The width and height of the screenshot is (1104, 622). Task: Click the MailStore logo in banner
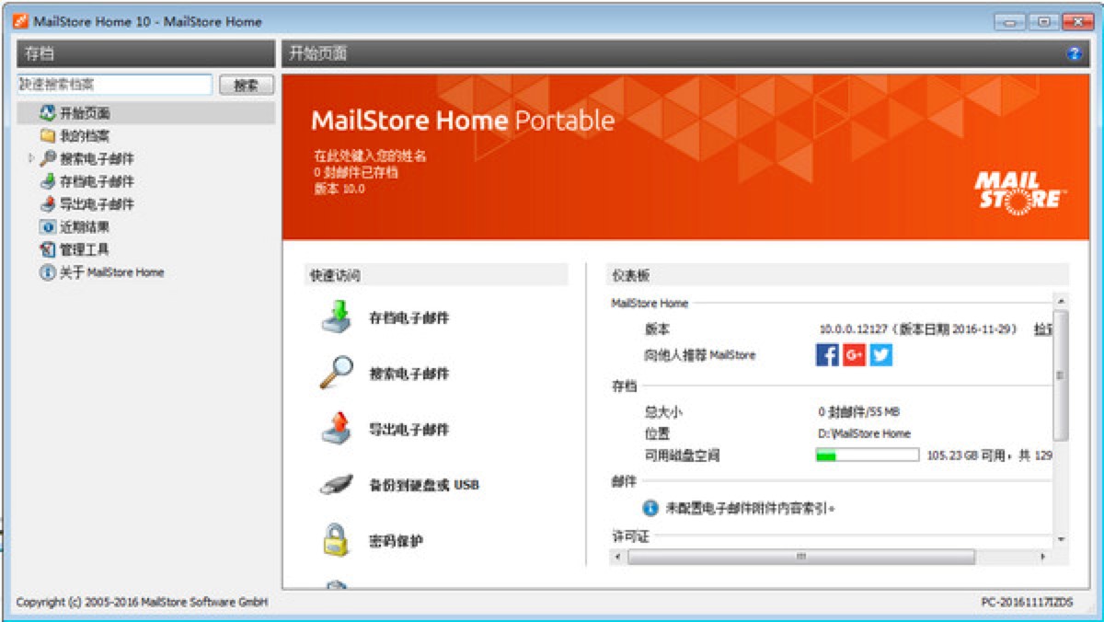pos(1019,193)
